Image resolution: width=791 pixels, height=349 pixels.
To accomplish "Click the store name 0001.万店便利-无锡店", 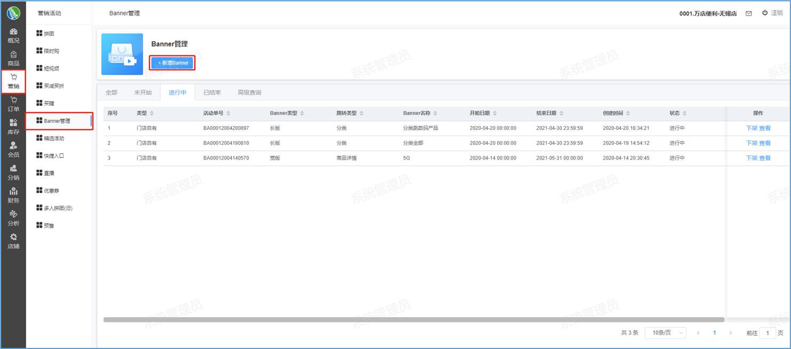I will click(x=708, y=14).
